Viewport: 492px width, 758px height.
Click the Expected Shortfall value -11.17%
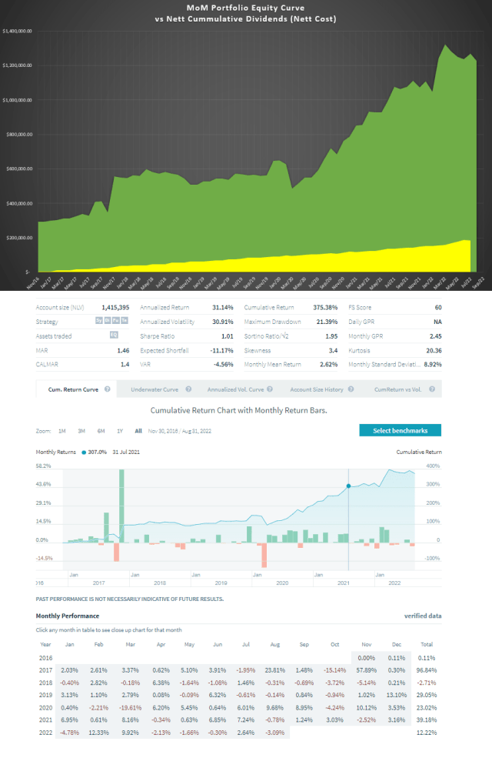pos(222,350)
